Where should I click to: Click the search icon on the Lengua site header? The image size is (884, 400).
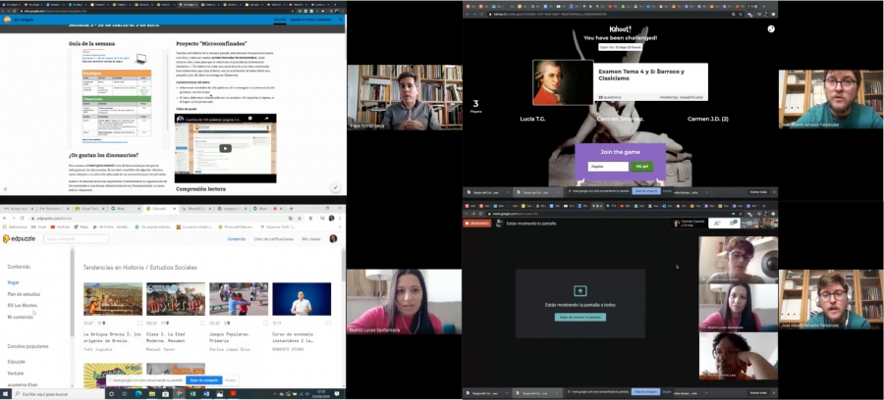click(x=341, y=20)
